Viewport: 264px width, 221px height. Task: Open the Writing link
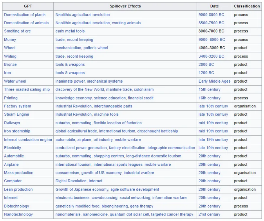coord(10,56)
